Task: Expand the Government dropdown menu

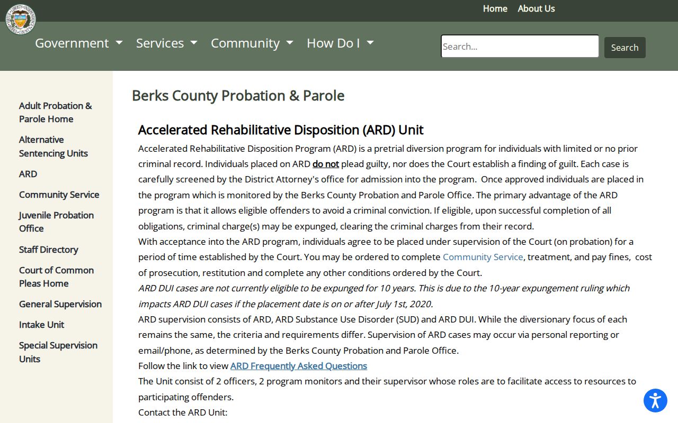Action: (x=78, y=43)
